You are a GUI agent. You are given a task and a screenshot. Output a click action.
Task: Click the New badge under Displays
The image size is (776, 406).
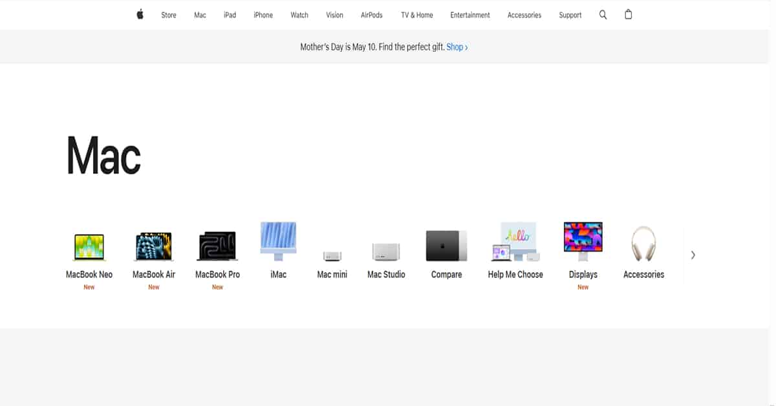[583, 287]
